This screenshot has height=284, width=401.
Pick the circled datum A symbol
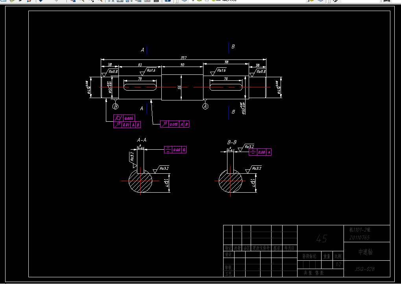tap(205, 106)
